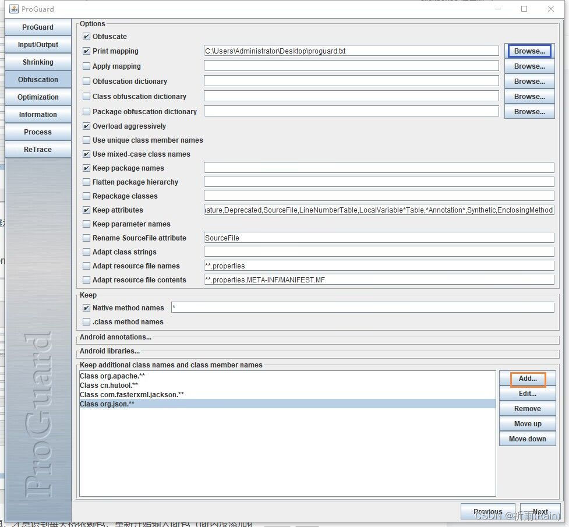Browse for Obfuscation dictionary file
569x527 pixels.
point(529,82)
